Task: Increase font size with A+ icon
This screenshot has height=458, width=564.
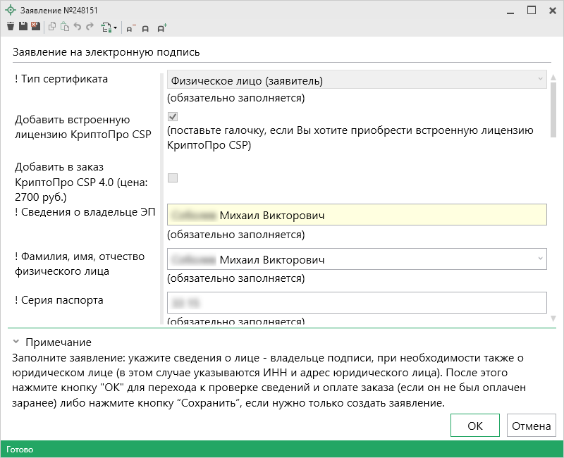Action: [x=162, y=28]
